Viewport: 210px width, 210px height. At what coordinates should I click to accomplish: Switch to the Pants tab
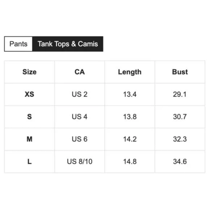click(18, 44)
